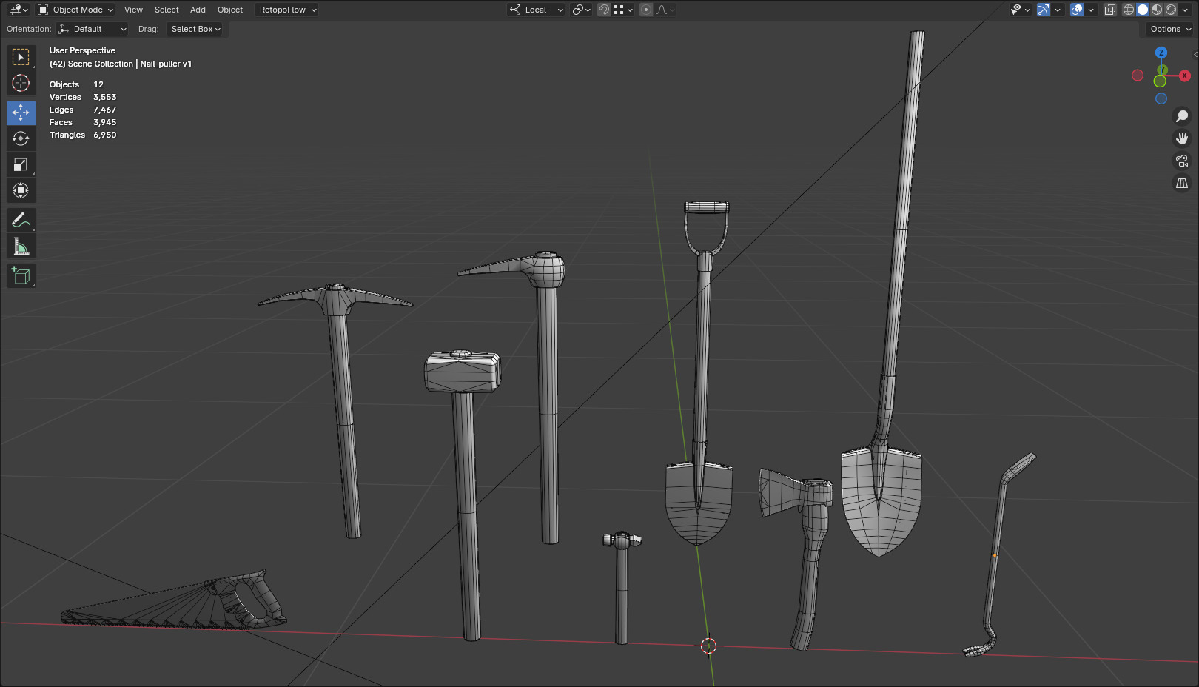The height and width of the screenshot is (687, 1199).
Task: Open the Drag Select Box dropdown
Action: [x=195, y=29]
